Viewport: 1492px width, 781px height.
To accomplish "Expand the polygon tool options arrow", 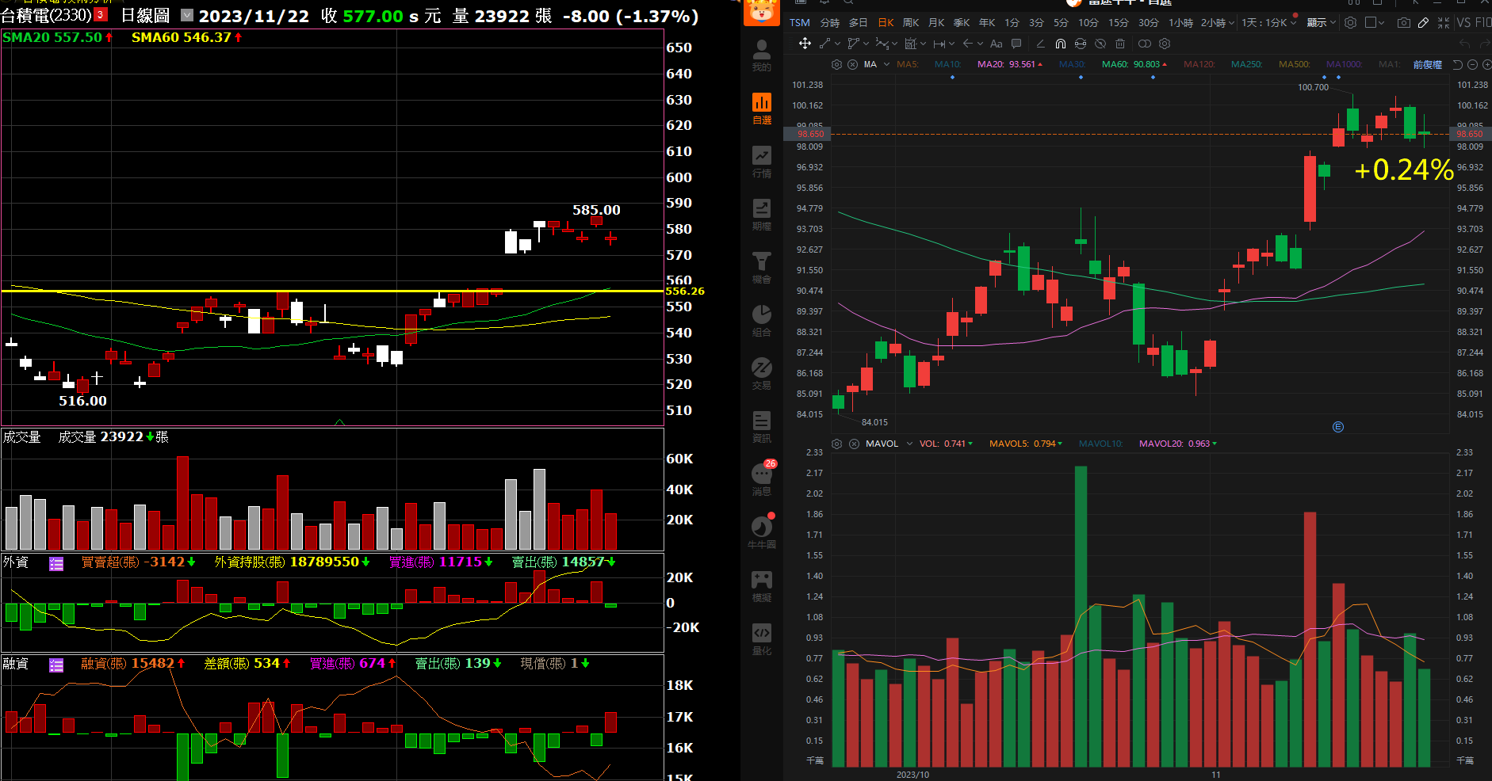I will [866, 44].
